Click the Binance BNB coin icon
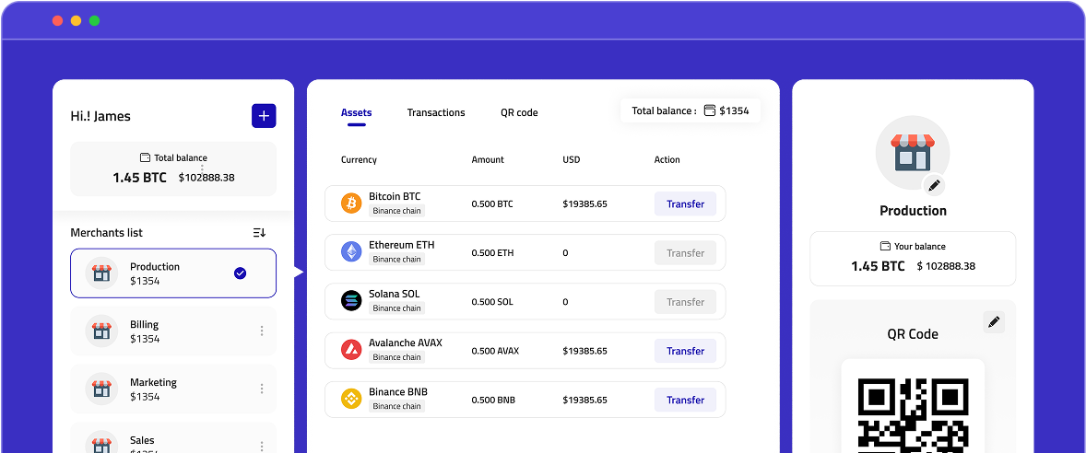The width and height of the screenshot is (1086, 453). tap(351, 399)
